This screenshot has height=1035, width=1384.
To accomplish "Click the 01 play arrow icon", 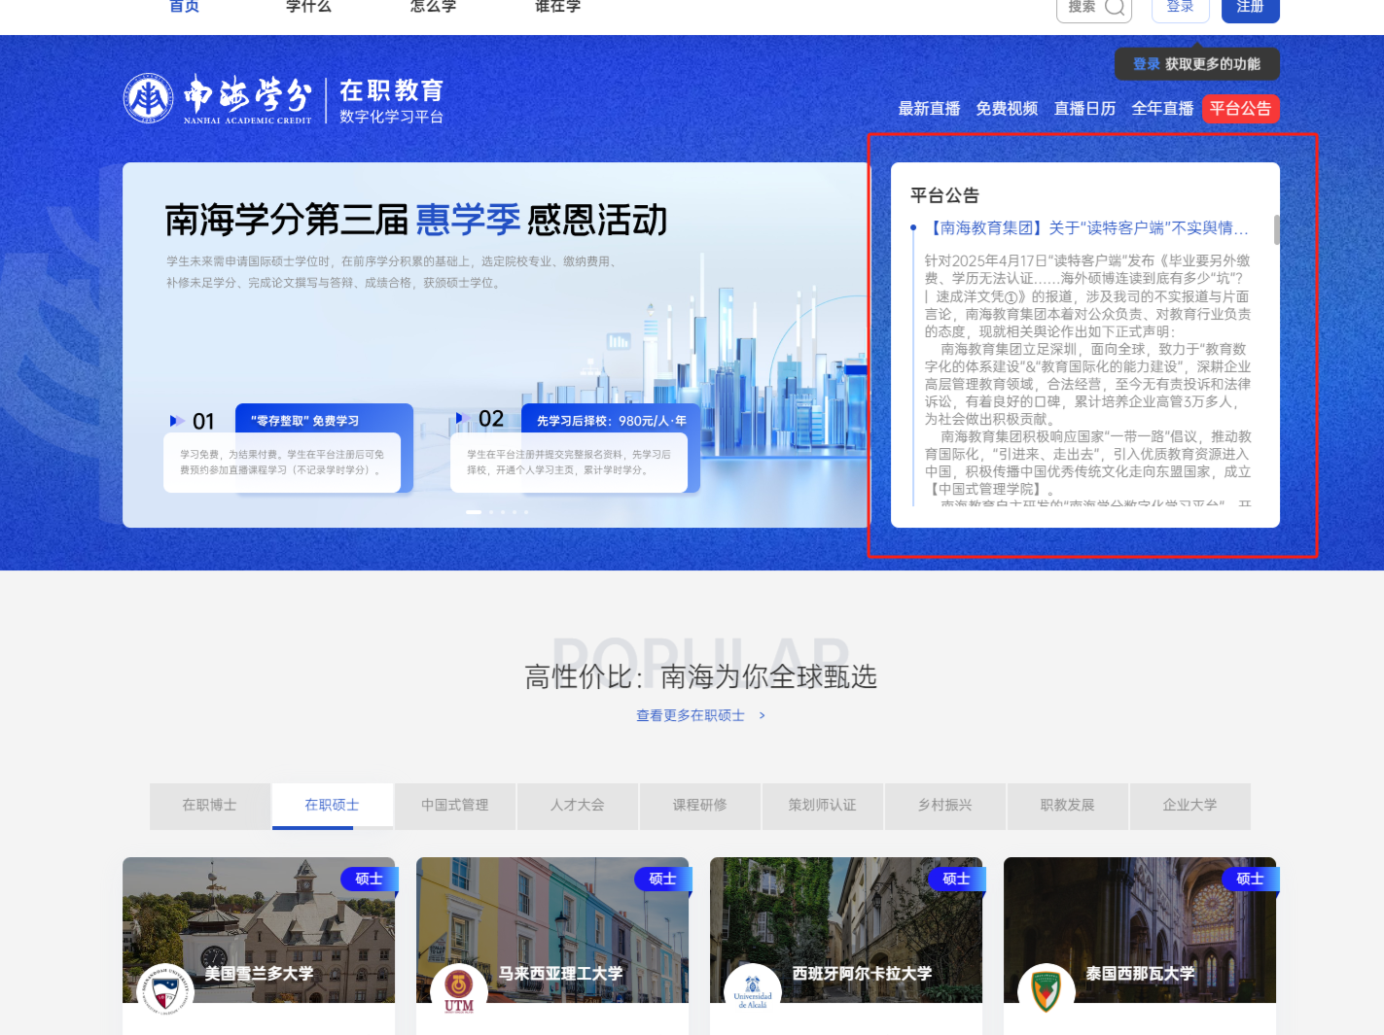I will click(x=177, y=421).
